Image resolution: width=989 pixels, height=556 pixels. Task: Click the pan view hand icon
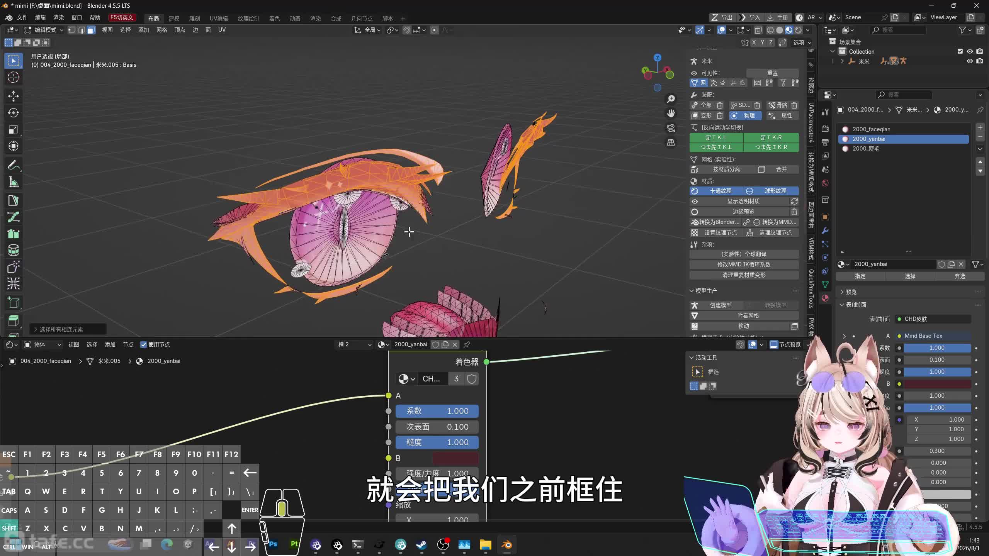coord(671,113)
